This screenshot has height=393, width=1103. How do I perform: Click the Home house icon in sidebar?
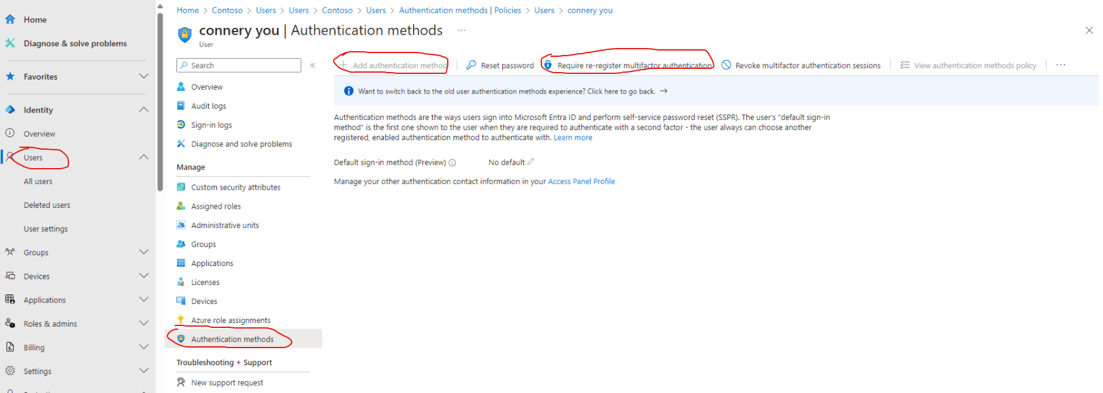[x=10, y=20]
